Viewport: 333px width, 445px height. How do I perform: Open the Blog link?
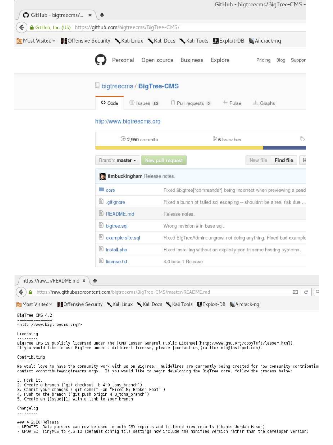(x=281, y=60)
